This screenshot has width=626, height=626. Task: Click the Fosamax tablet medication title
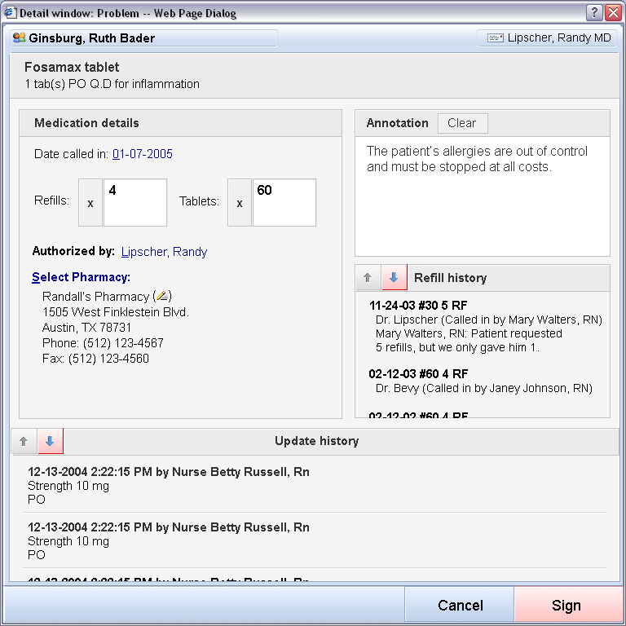[x=72, y=67]
